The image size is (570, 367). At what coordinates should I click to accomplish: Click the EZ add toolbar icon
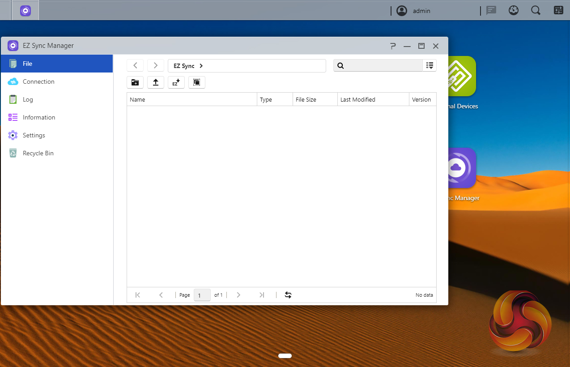[176, 82]
